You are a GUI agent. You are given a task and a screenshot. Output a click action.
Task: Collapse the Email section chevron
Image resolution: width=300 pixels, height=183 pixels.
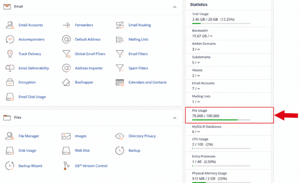(174, 7)
